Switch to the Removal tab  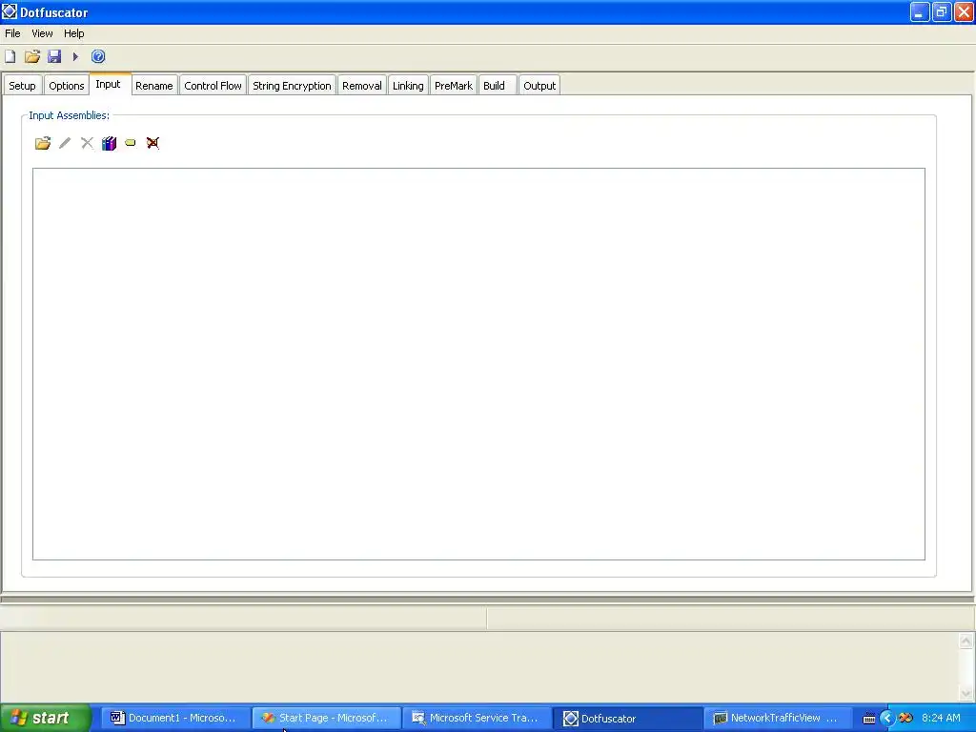coord(361,86)
